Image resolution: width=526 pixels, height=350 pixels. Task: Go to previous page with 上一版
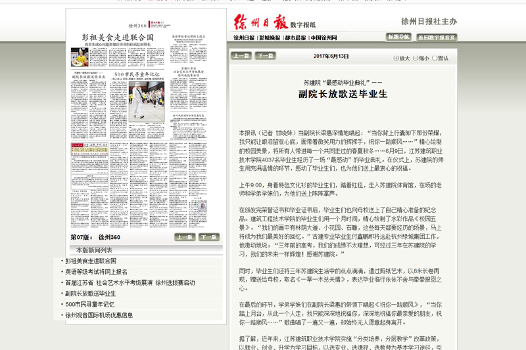coord(185,236)
